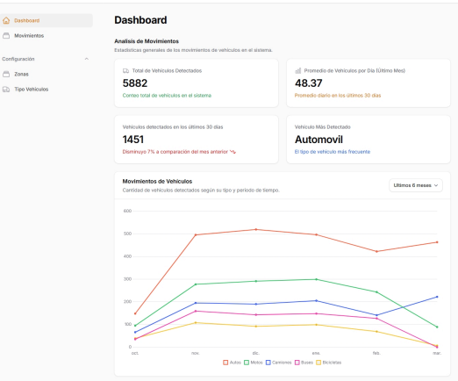Image resolution: width=458 pixels, height=381 pixels.
Task: Click the Configuración section label
Action: click(18, 59)
